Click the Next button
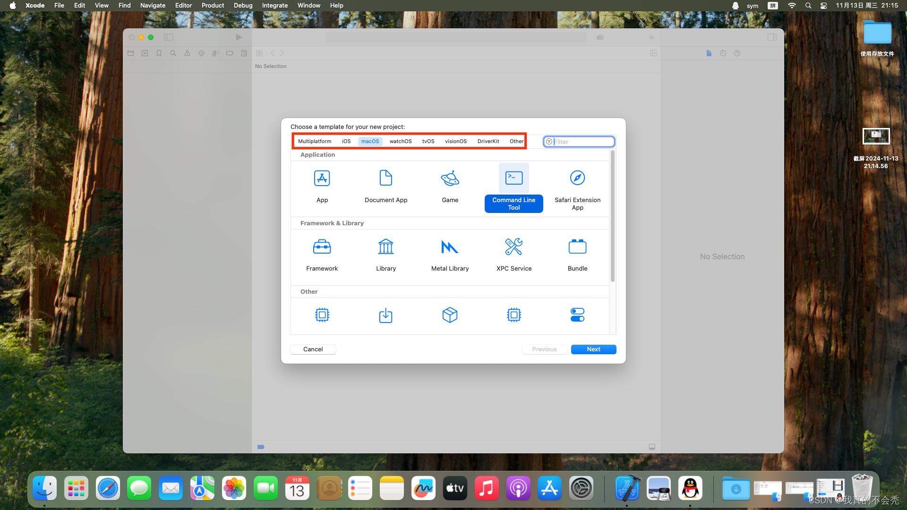The width and height of the screenshot is (907, 510). (x=594, y=349)
